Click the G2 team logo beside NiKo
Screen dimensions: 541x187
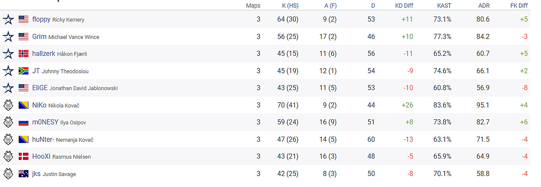click(x=8, y=105)
